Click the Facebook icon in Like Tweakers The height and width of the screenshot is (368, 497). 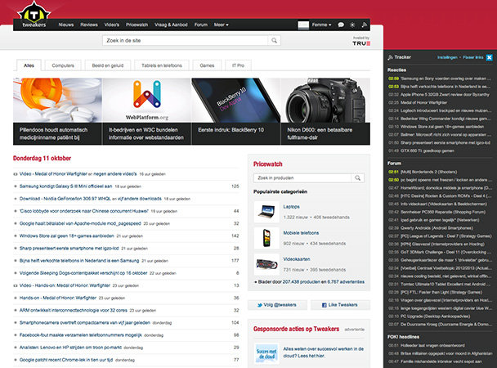(324, 305)
